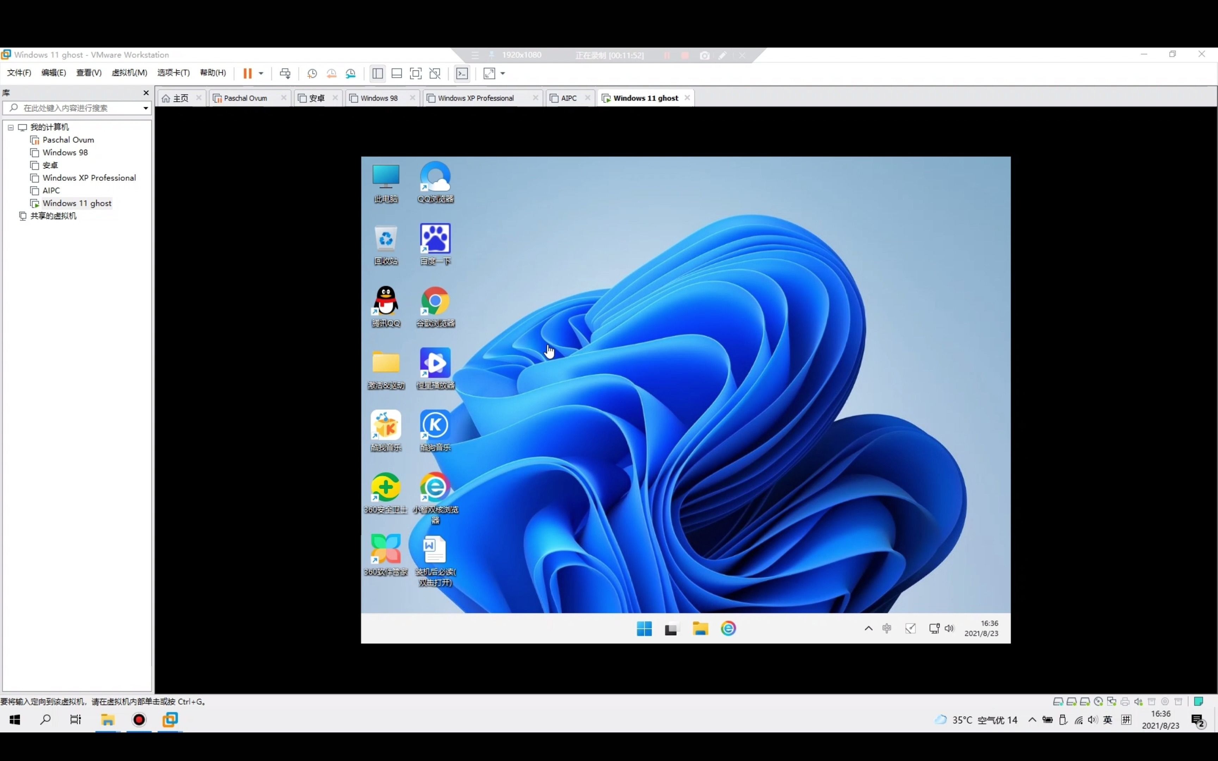The height and width of the screenshot is (761, 1218).
Task: Toggle the library sidebar view button
Action: pos(377,74)
